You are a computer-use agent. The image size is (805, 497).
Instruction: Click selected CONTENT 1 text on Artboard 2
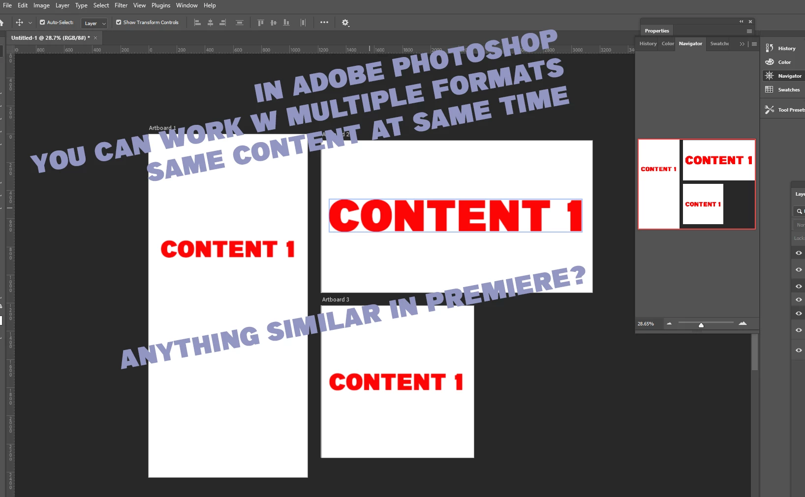(x=456, y=215)
